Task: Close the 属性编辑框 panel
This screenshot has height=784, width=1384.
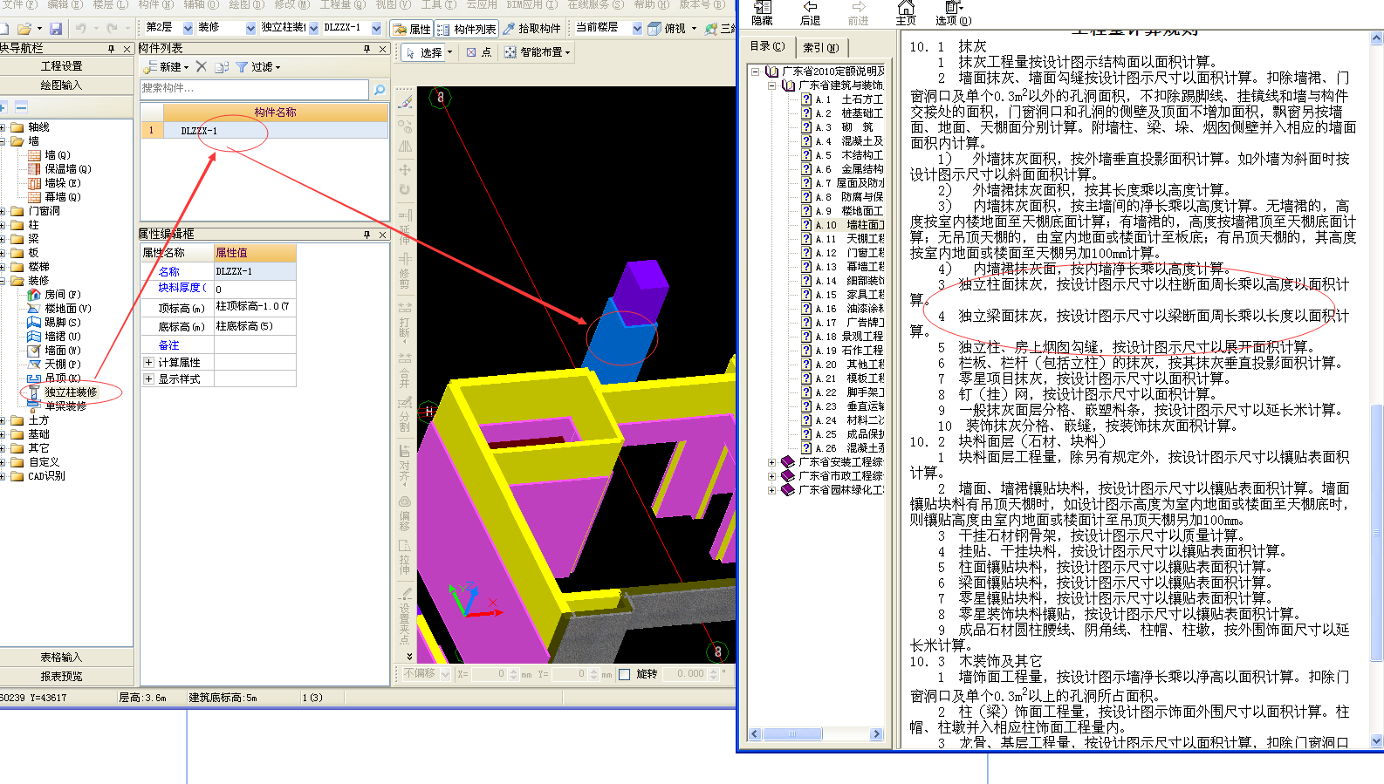Action: click(382, 235)
